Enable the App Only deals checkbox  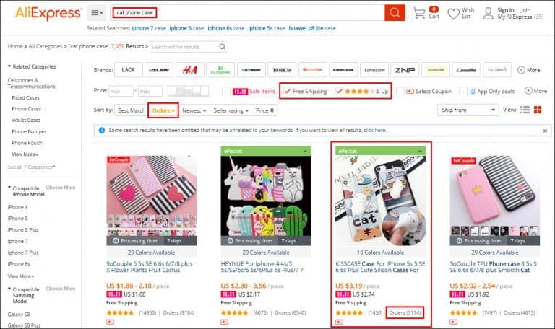[463, 91]
